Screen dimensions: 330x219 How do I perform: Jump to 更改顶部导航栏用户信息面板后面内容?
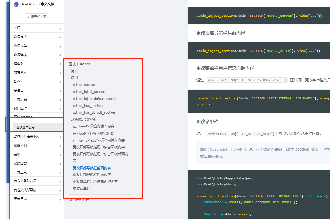pyautogui.click(x=100, y=157)
